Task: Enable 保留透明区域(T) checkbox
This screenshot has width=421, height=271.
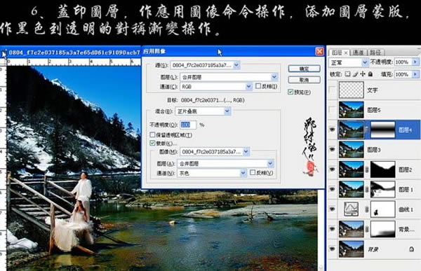Action: [152, 134]
